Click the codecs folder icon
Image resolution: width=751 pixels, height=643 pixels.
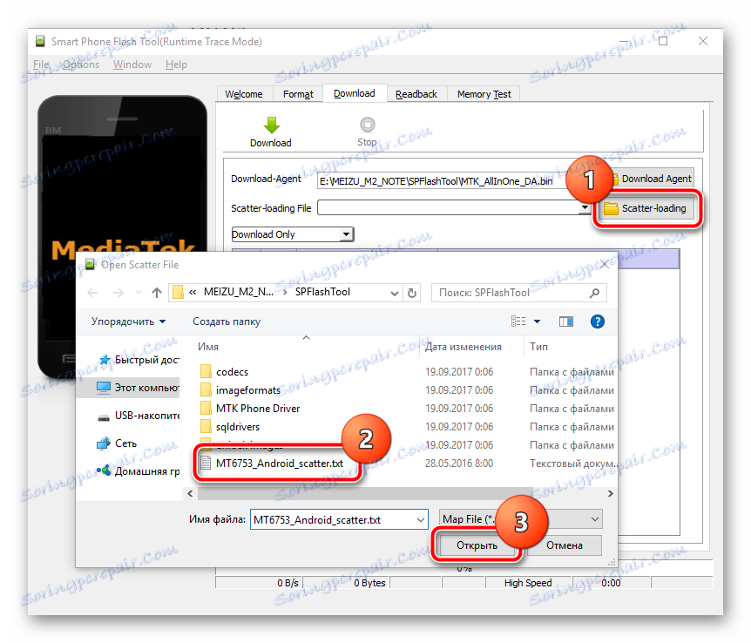206,372
